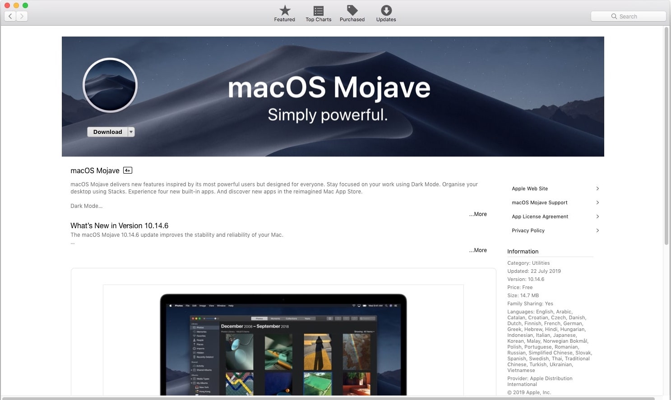Click the chevron next to App License Agreement

(597, 216)
